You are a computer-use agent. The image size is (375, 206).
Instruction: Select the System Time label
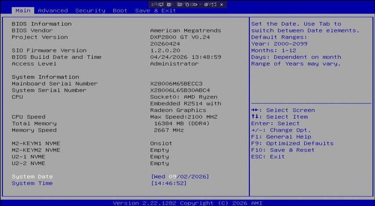[32, 183]
